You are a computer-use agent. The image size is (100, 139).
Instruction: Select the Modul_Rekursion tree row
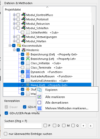(x=47, y=23)
